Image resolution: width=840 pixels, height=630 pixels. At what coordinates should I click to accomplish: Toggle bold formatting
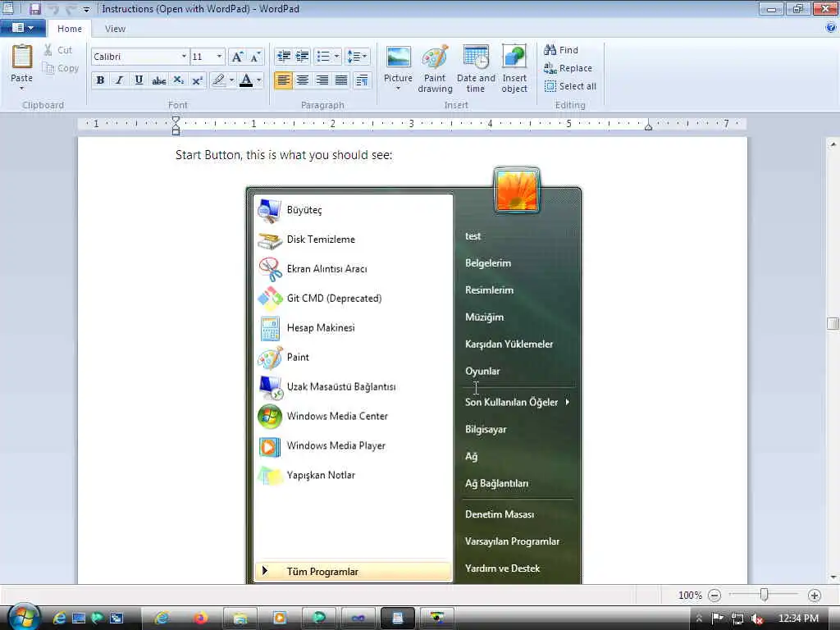100,80
